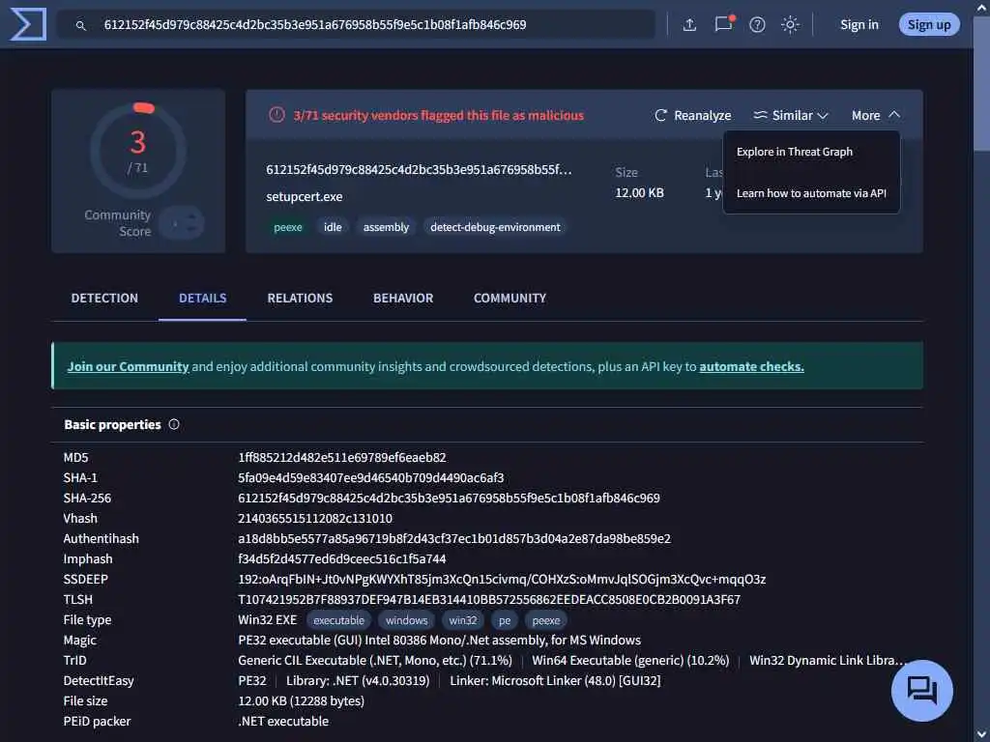Open the help question mark icon
This screenshot has width=990, height=742.
(757, 24)
